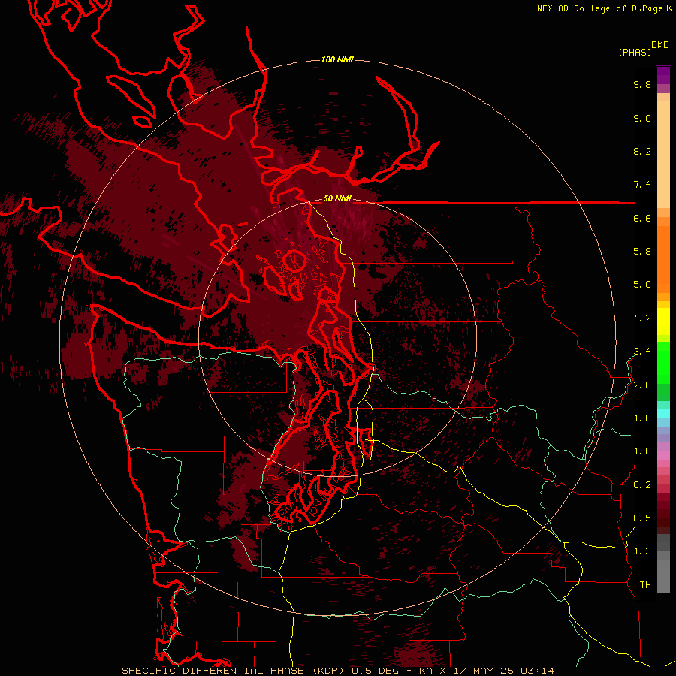This screenshot has height=676, width=676.
Task: Click the 3.4 scale value
Action: pyautogui.click(x=642, y=352)
